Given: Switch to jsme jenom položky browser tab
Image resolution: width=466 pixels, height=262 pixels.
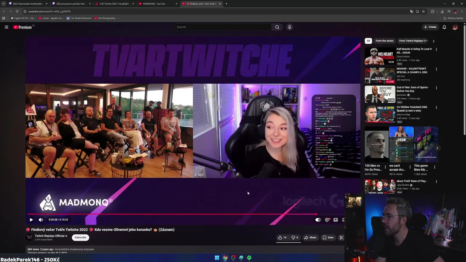Looking at the screenshot, I should (x=71, y=4).
